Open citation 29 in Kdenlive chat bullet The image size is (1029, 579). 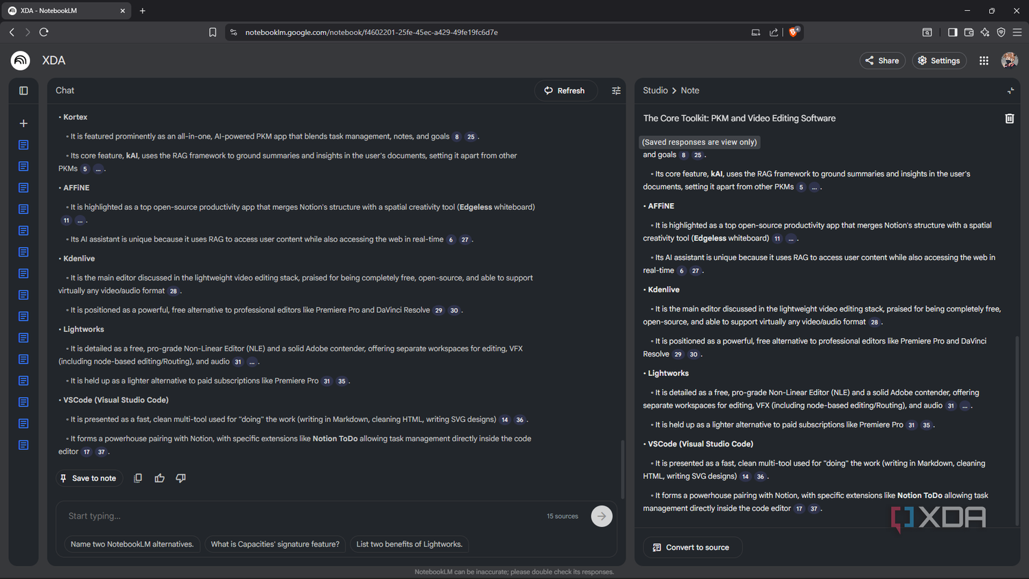click(439, 311)
